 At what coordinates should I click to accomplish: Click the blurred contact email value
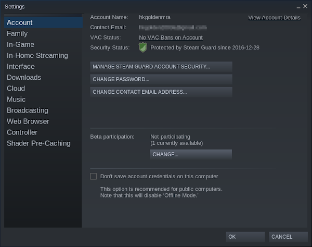(173, 27)
